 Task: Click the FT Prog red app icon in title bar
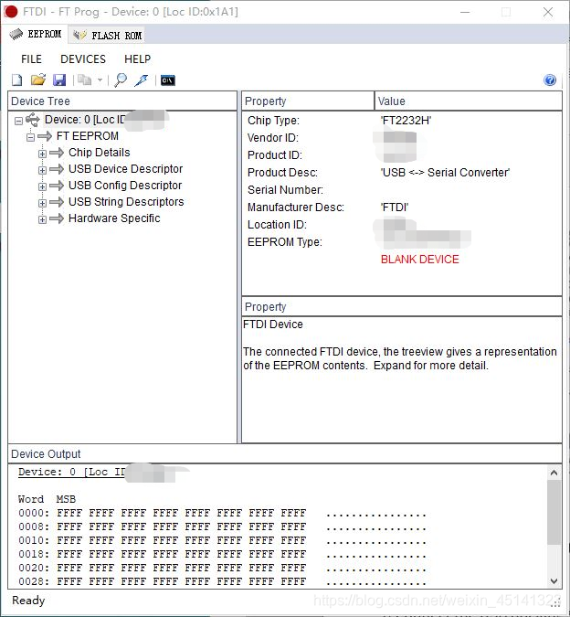[x=11, y=11]
